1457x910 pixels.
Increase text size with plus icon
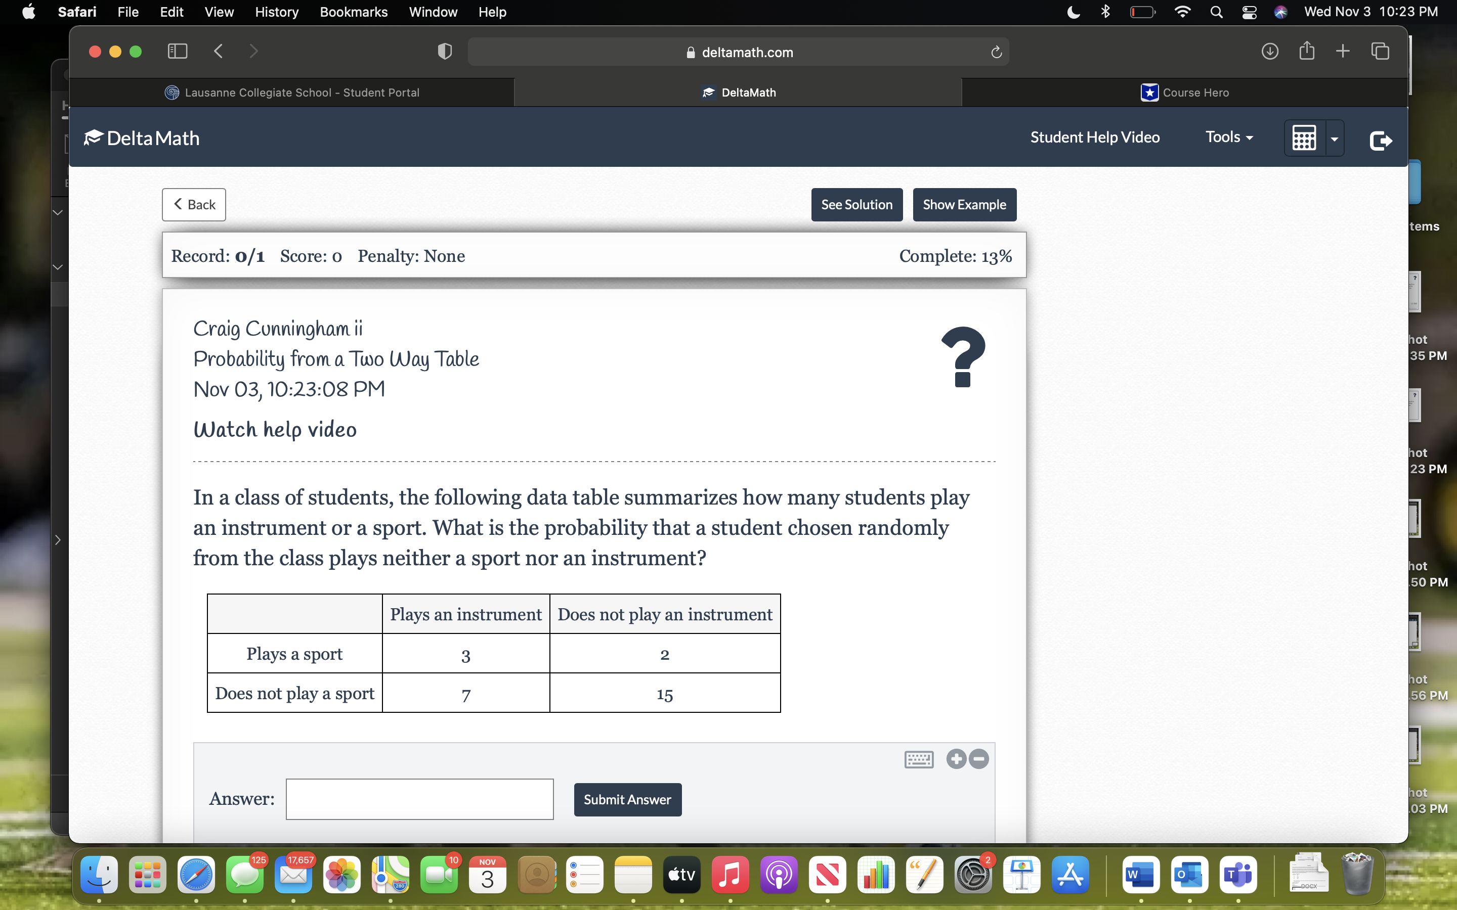point(956,759)
